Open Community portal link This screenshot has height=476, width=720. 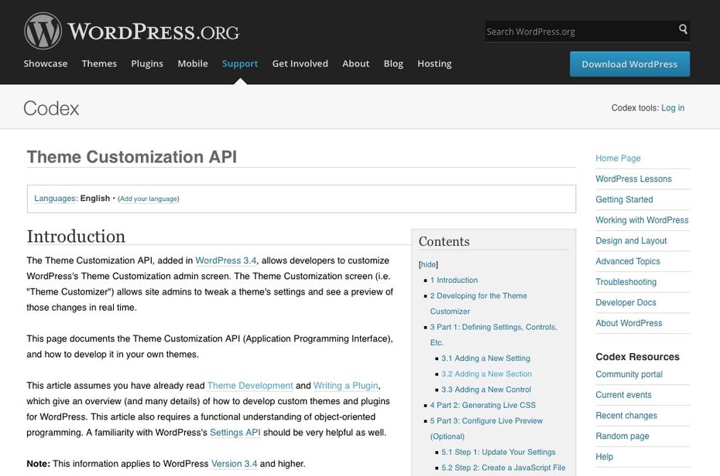point(629,374)
